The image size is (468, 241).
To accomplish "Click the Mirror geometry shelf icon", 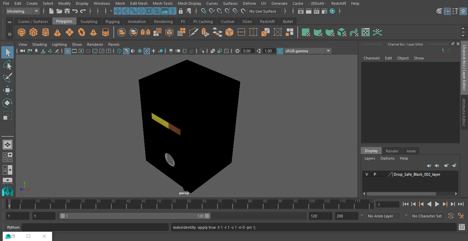I will (145, 32).
